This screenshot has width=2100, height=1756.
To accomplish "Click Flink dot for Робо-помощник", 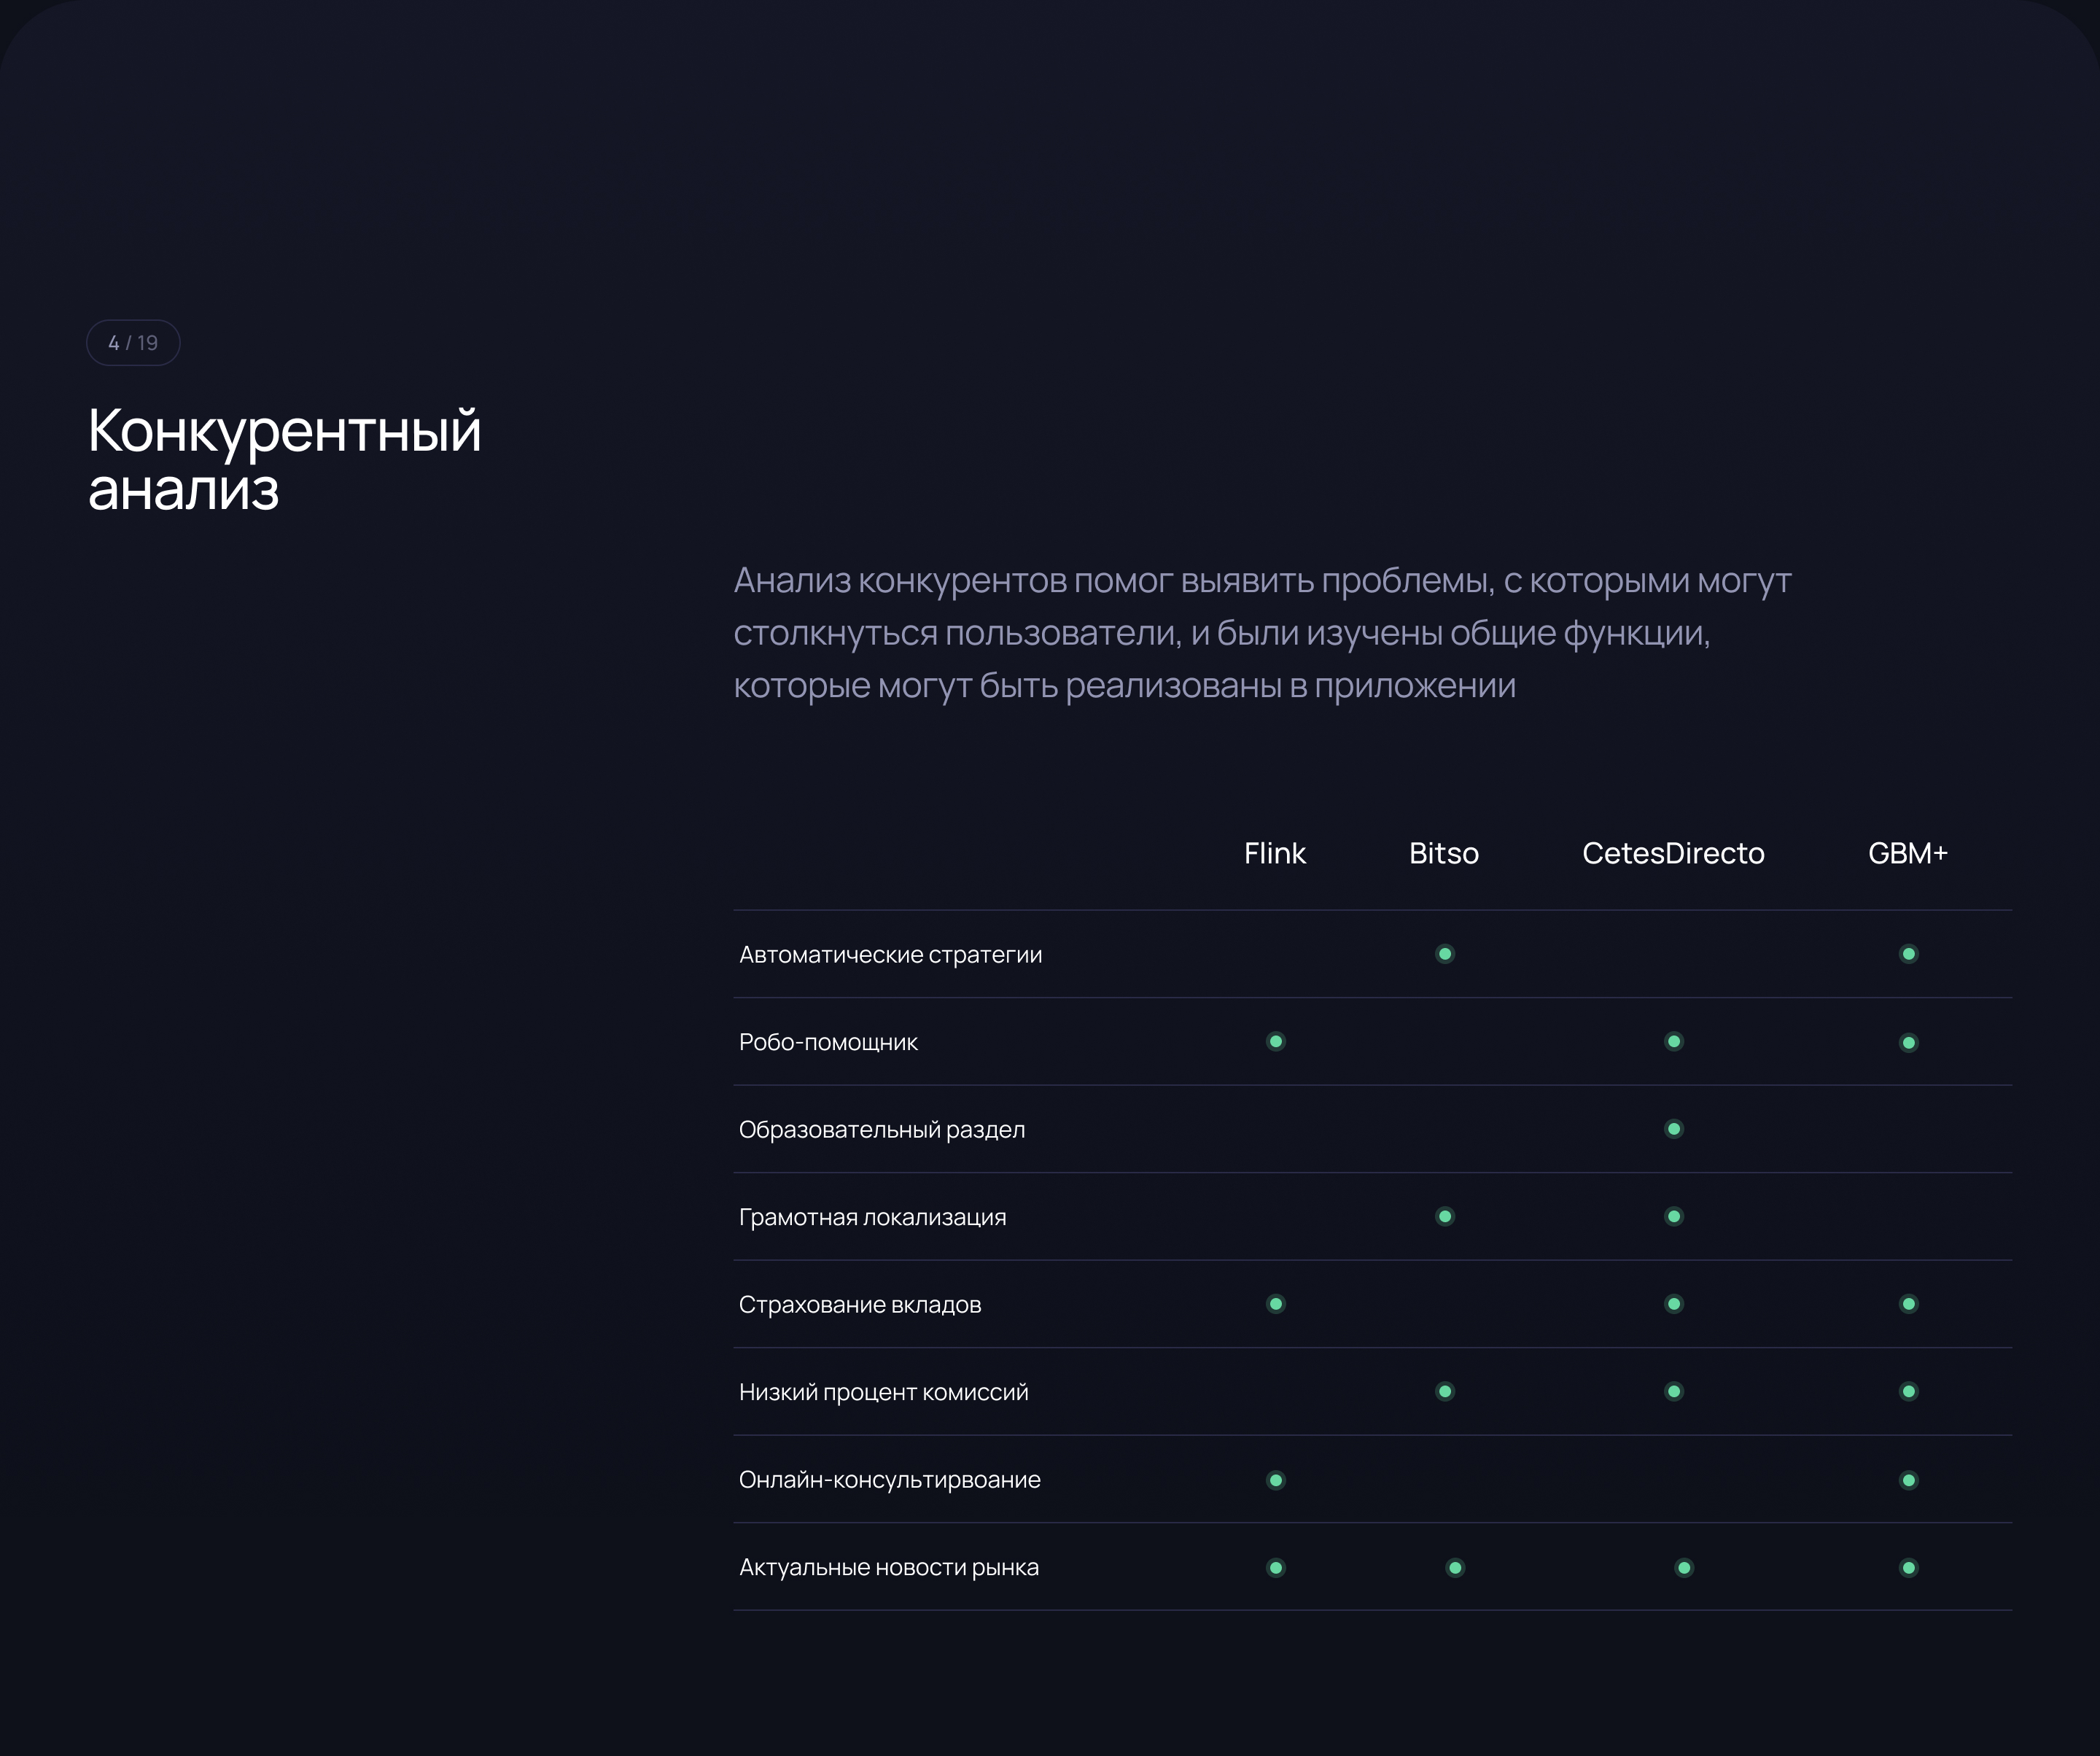I will 1276,1042.
